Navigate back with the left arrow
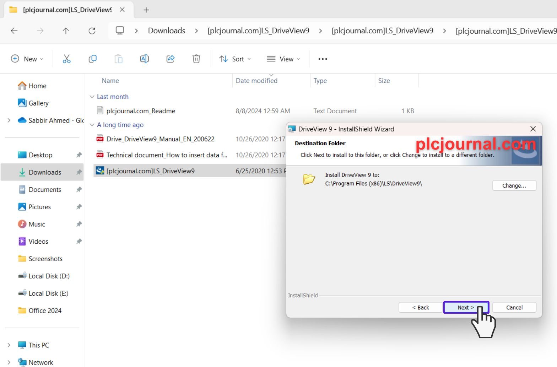Viewport: 557px width, 367px height. pyautogui.click(x=14, y=31)
